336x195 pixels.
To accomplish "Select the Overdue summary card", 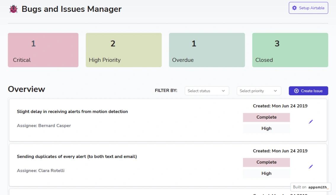I will (207, 50).
